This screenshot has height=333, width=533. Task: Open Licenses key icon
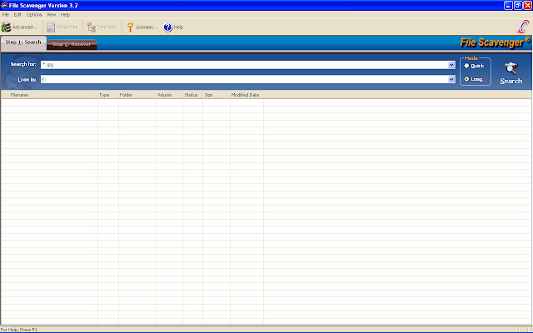pos(130,27)
